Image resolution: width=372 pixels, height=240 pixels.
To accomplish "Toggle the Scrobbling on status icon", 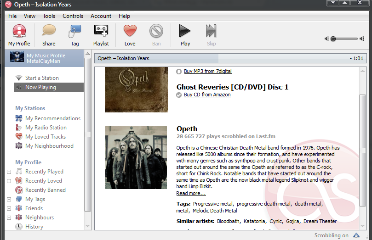I will coord(356,235).
